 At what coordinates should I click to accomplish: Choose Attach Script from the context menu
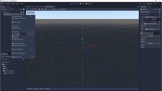pos(23,22)
